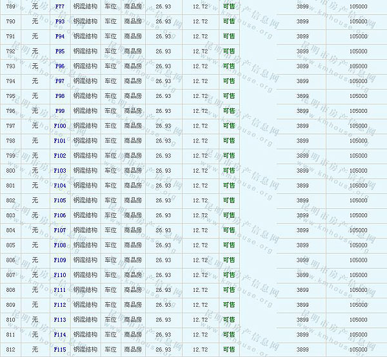Open unit F105 details
The width and height of the screenshot is (387, 357).
[60, 200]
